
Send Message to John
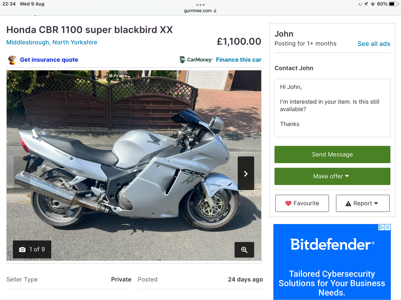[x=332, y=154]
